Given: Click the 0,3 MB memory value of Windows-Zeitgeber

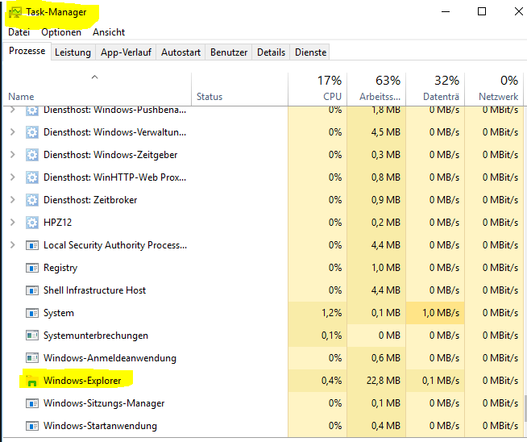Looking at the screenshot, I should click(x=386, y=155).
